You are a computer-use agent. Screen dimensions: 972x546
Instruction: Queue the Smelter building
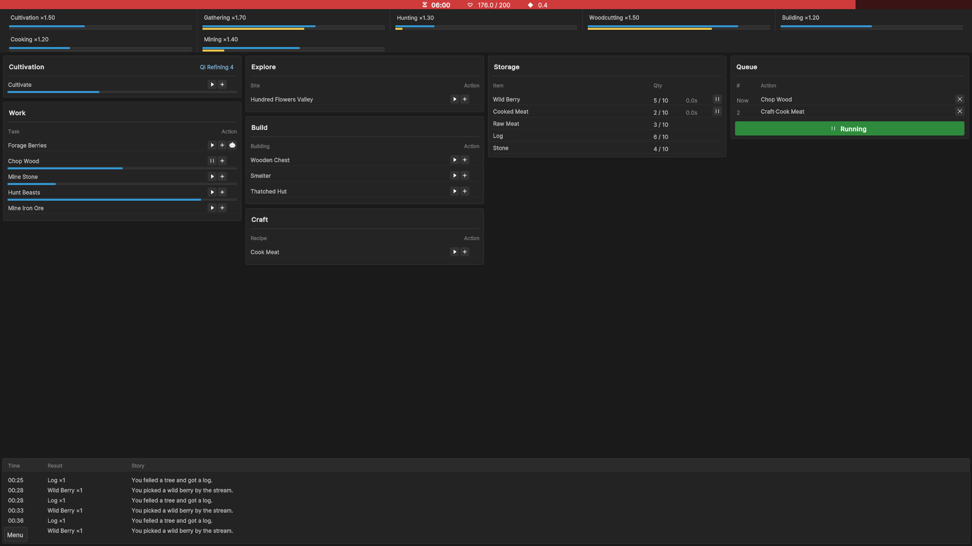[x=465, y=175]
